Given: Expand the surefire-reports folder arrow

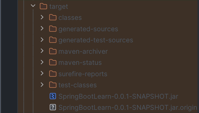Looking at the screenshot, I should pos(42,73).
